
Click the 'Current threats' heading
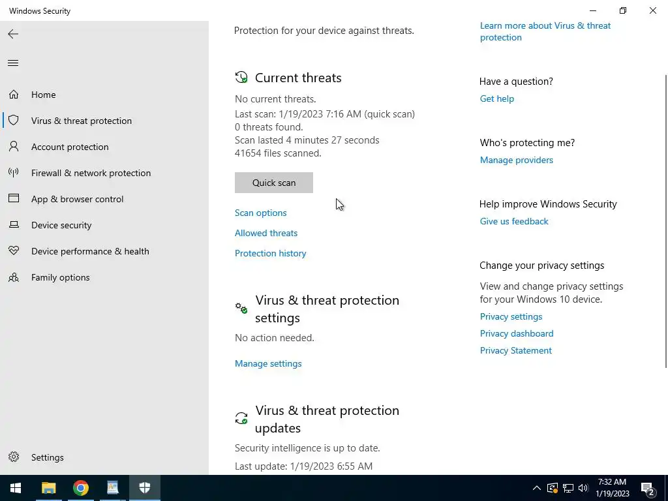pos(298,78)
